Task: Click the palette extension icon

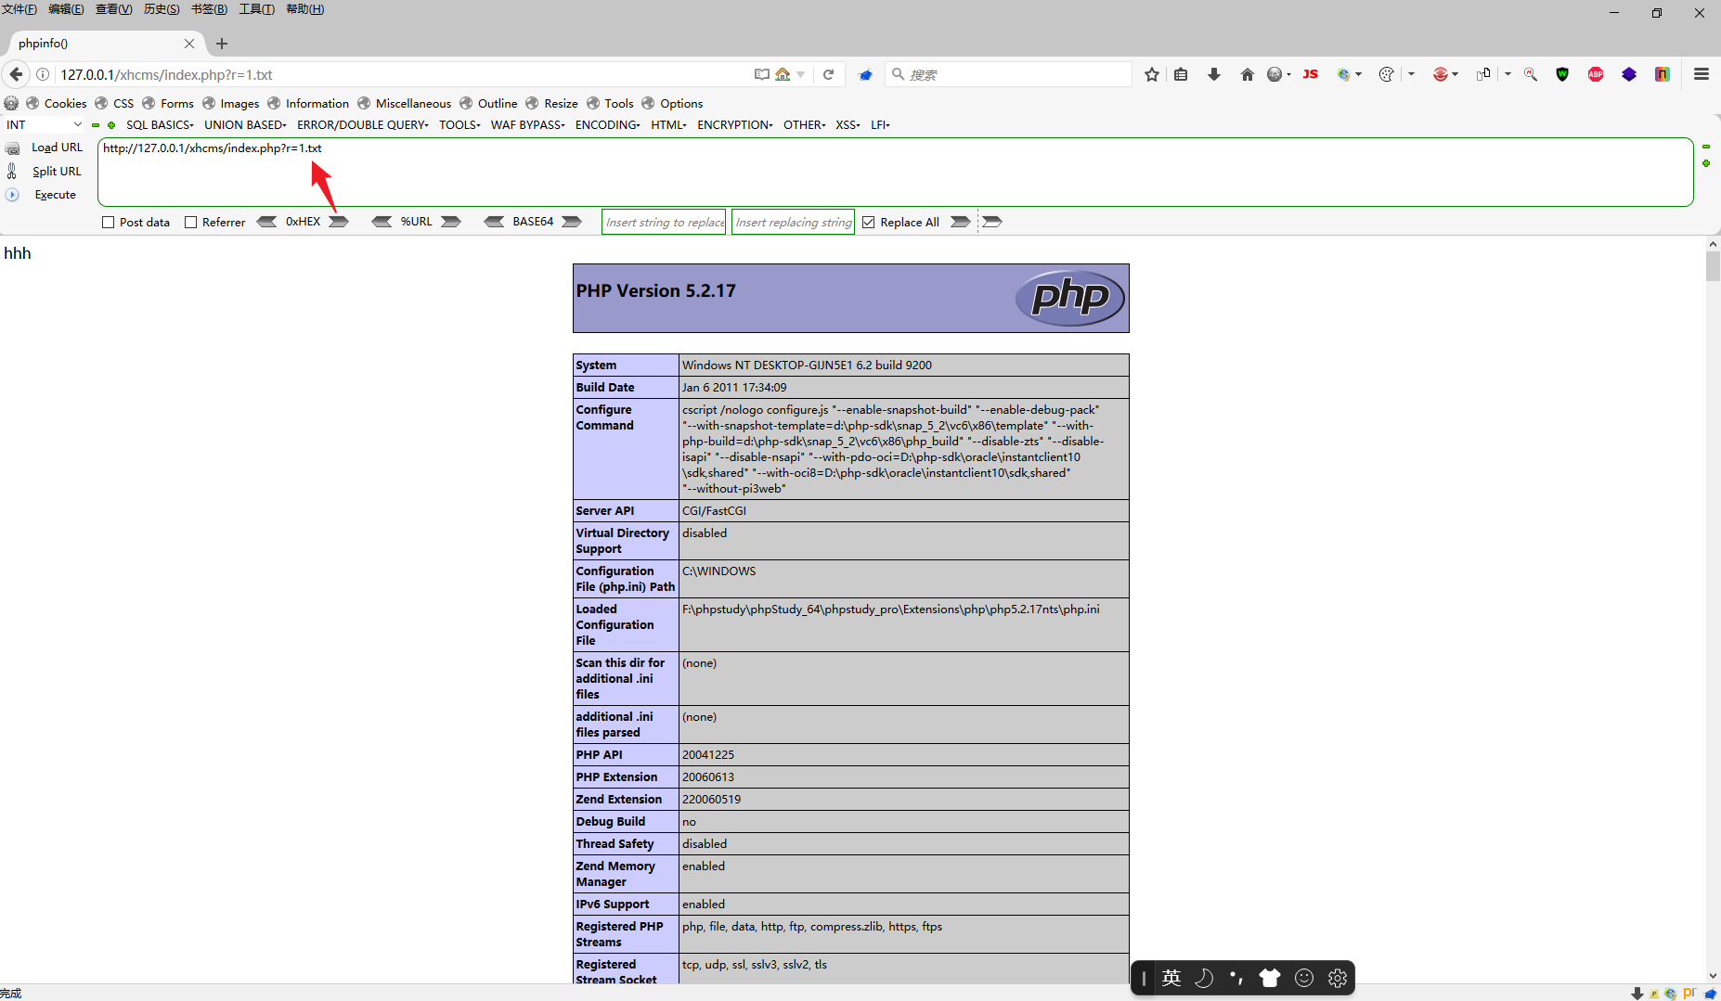Action: pyautogui.click(x=1387, y=74)
